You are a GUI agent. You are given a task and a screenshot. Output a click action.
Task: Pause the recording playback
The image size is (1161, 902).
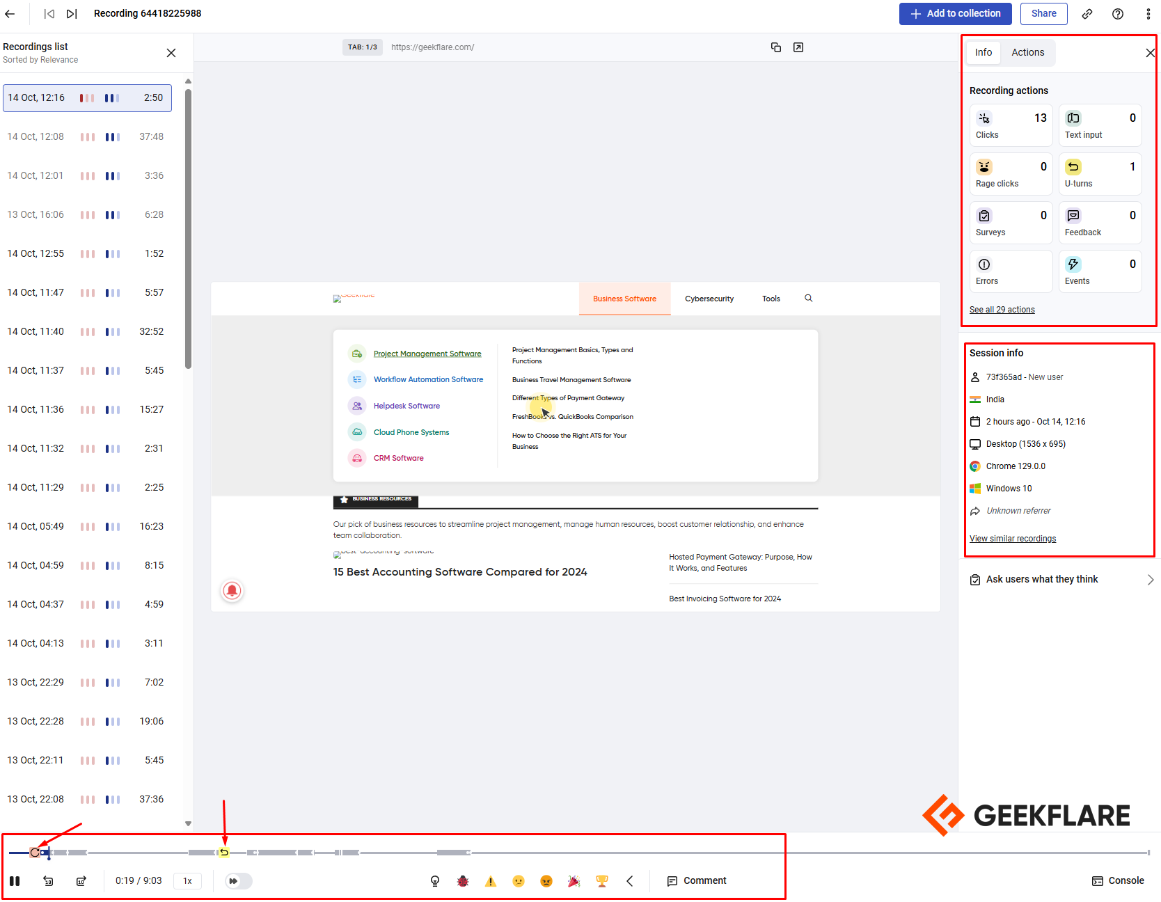[x=15, y=881]
